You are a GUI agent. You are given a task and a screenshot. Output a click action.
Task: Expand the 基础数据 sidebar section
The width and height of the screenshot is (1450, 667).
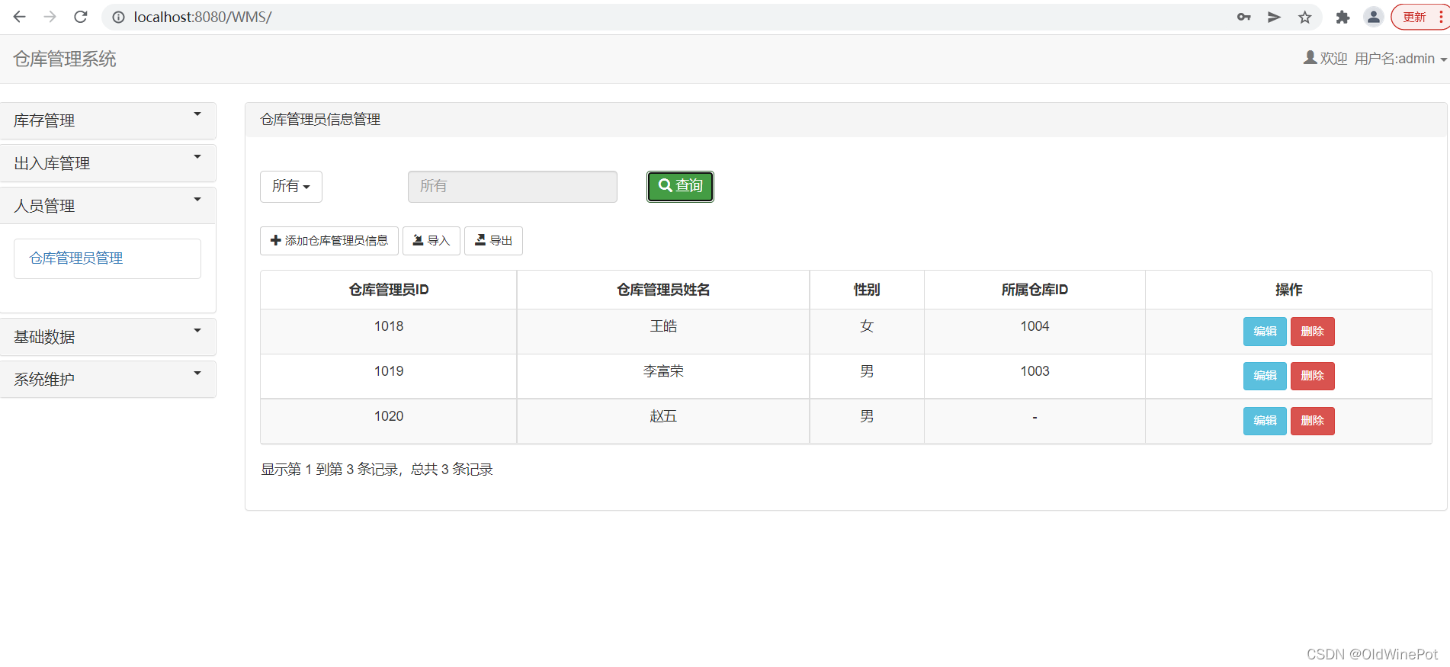pyautogui.click(x=108, y=337)
